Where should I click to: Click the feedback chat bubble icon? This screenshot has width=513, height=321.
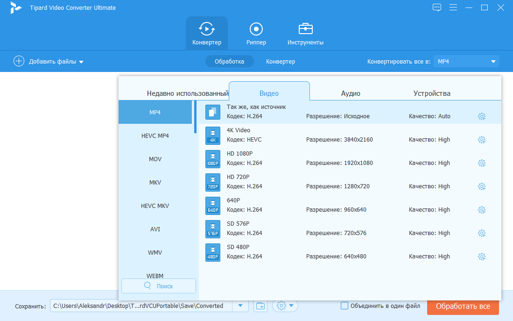(x=436, y=7)
